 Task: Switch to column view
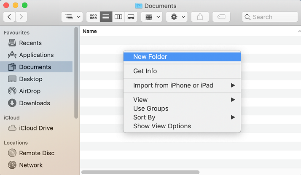[x=118, y=17]
